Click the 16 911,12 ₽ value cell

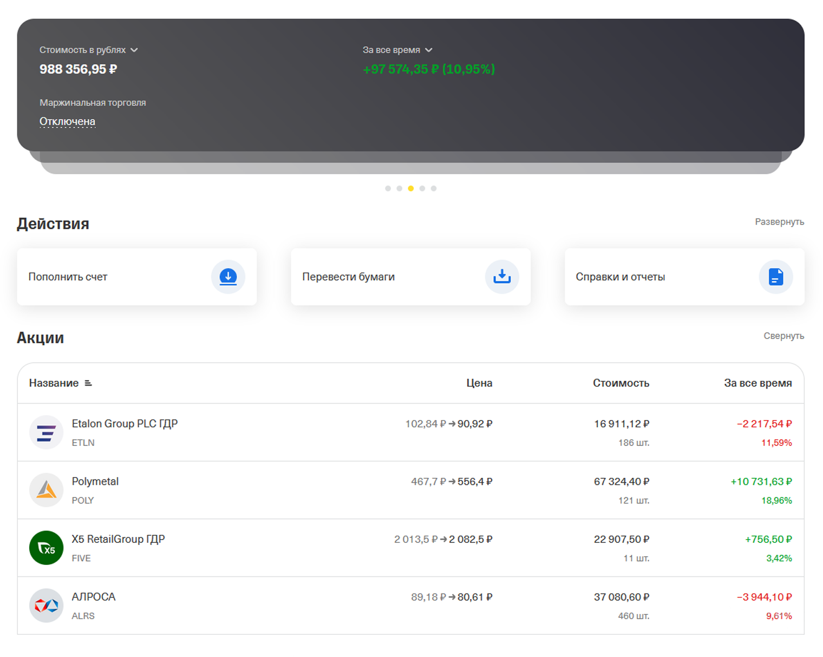622,424
